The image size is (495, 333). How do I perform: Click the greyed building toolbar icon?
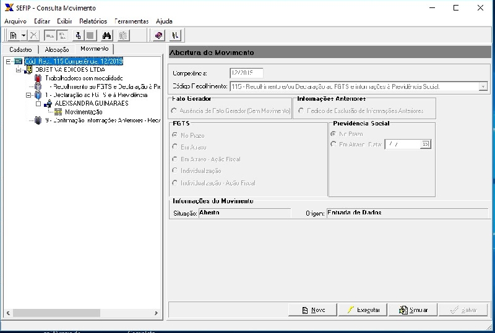click(123, 36)
